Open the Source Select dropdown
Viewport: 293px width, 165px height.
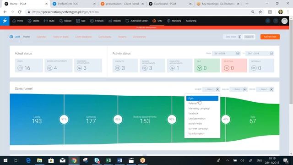pyautogui.click(x=211, y=89)
